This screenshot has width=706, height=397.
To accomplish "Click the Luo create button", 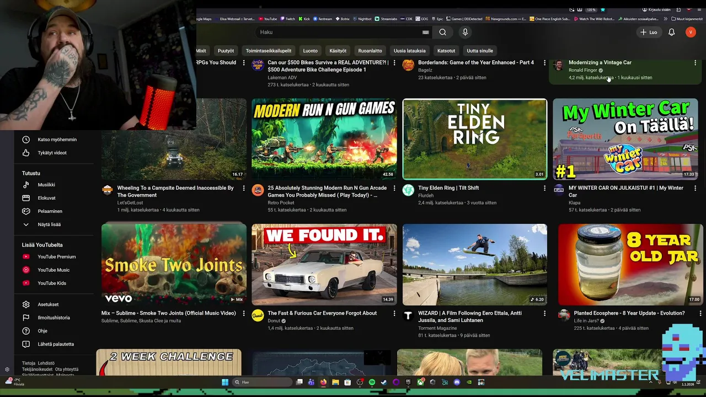I will [x=649, y=32].
